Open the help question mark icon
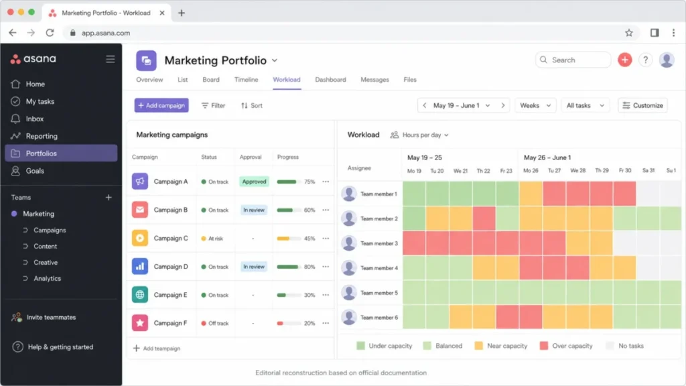686x386 pixels. [x=645, y=60]
